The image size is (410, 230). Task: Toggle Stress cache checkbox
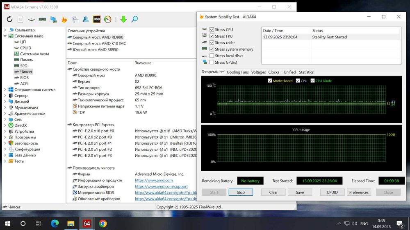click(212, 42)
